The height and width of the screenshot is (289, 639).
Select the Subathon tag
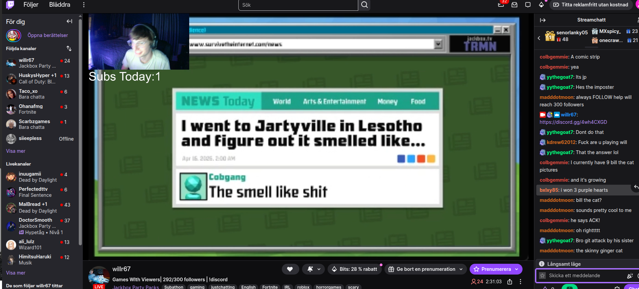tap(174, 287)
